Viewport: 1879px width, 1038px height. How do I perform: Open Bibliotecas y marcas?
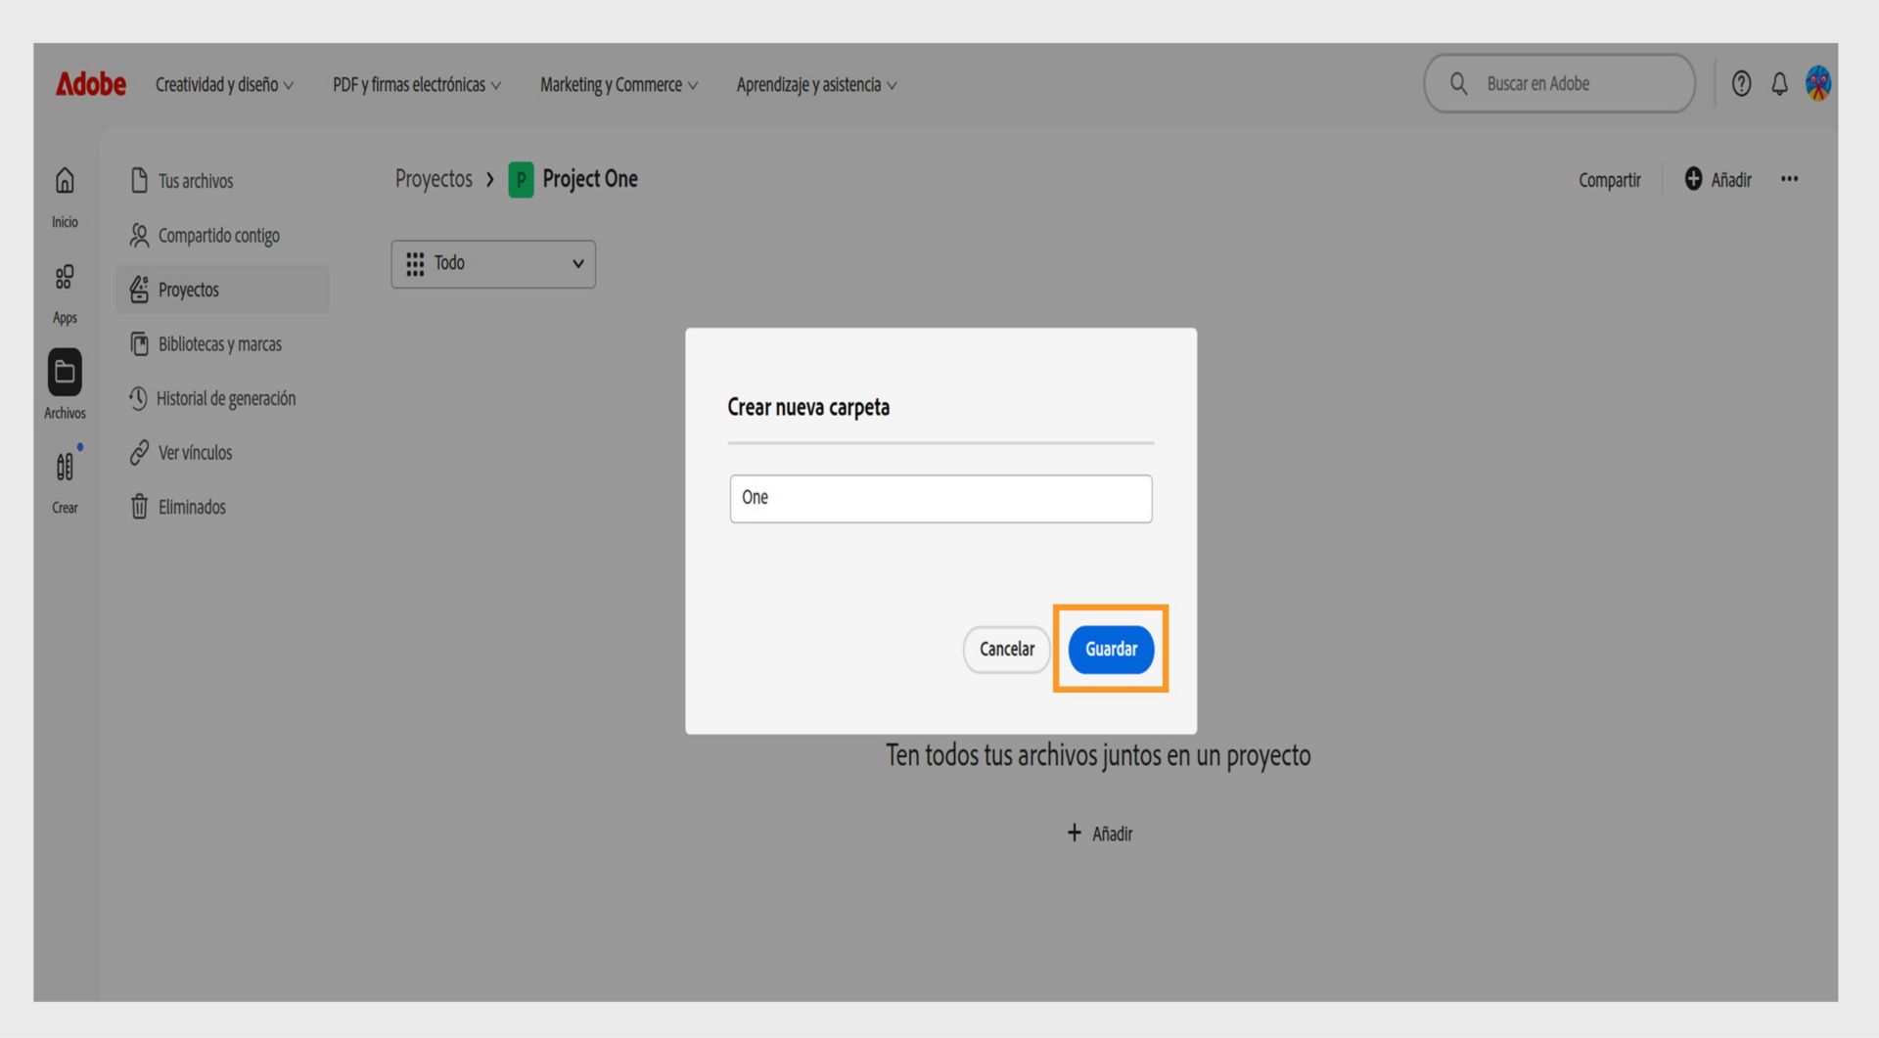click(220, 343)
